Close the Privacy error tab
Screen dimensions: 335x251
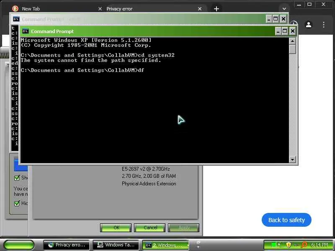point(200,9)
